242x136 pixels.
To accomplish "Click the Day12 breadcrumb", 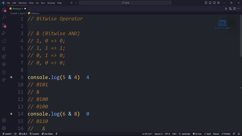I will tap(22, 14).
